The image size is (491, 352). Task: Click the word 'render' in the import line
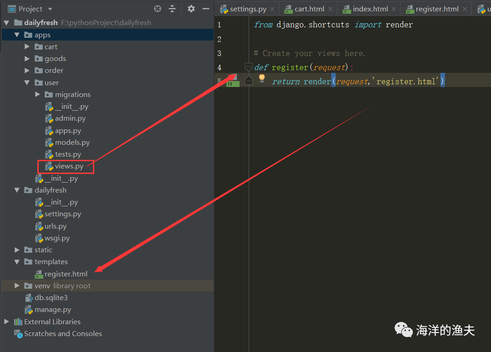tap(399, 25)
